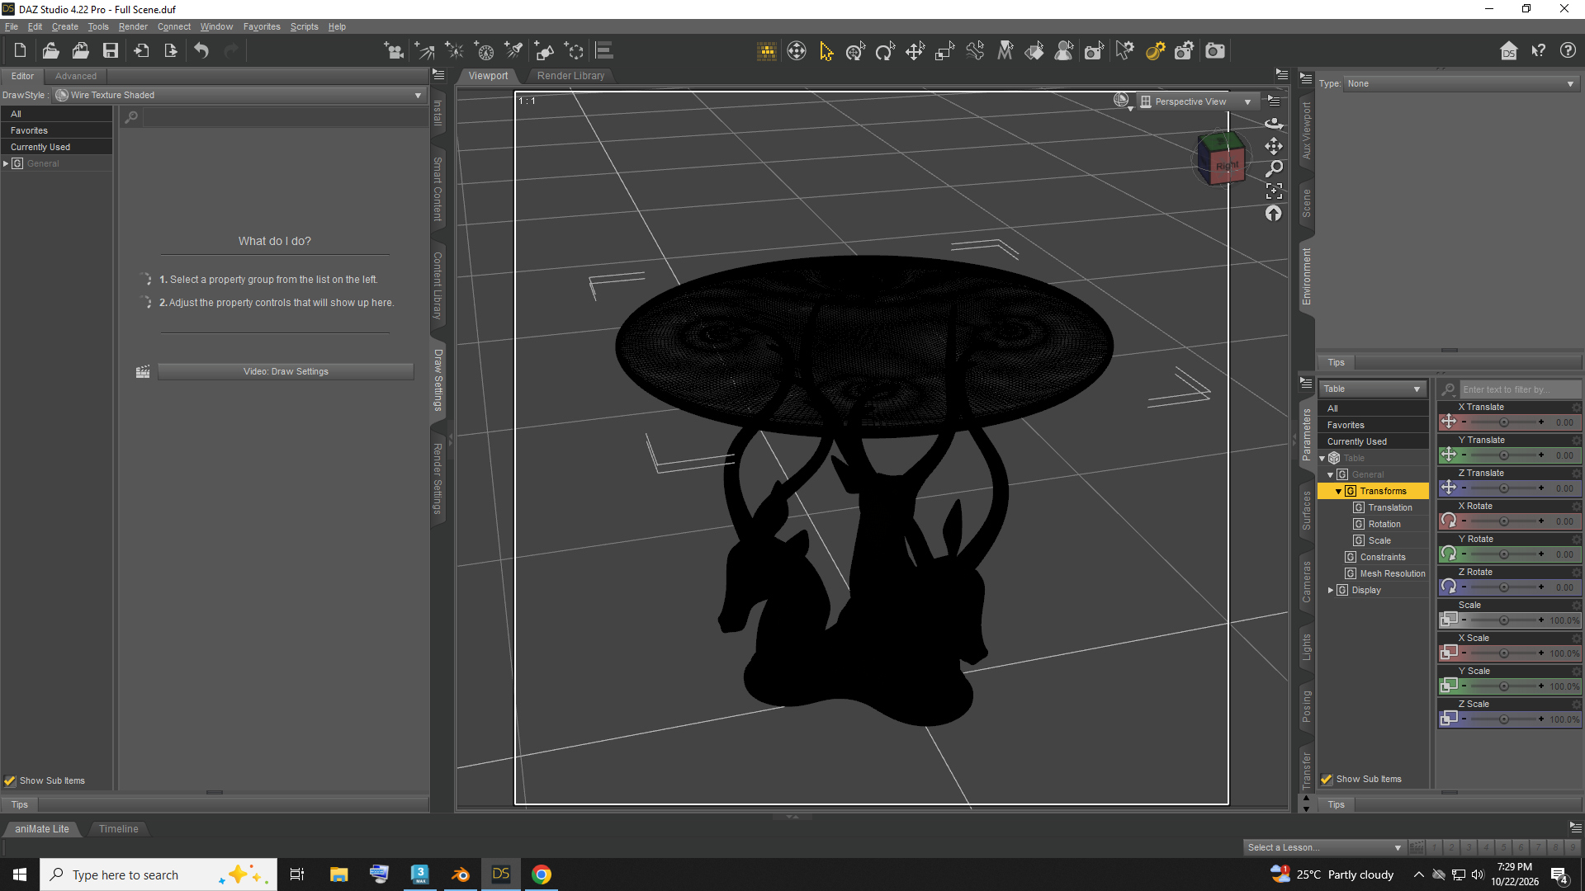Open the DrawStyle dropdown
Screen dimensions: 1585x891
click(239, 95)
